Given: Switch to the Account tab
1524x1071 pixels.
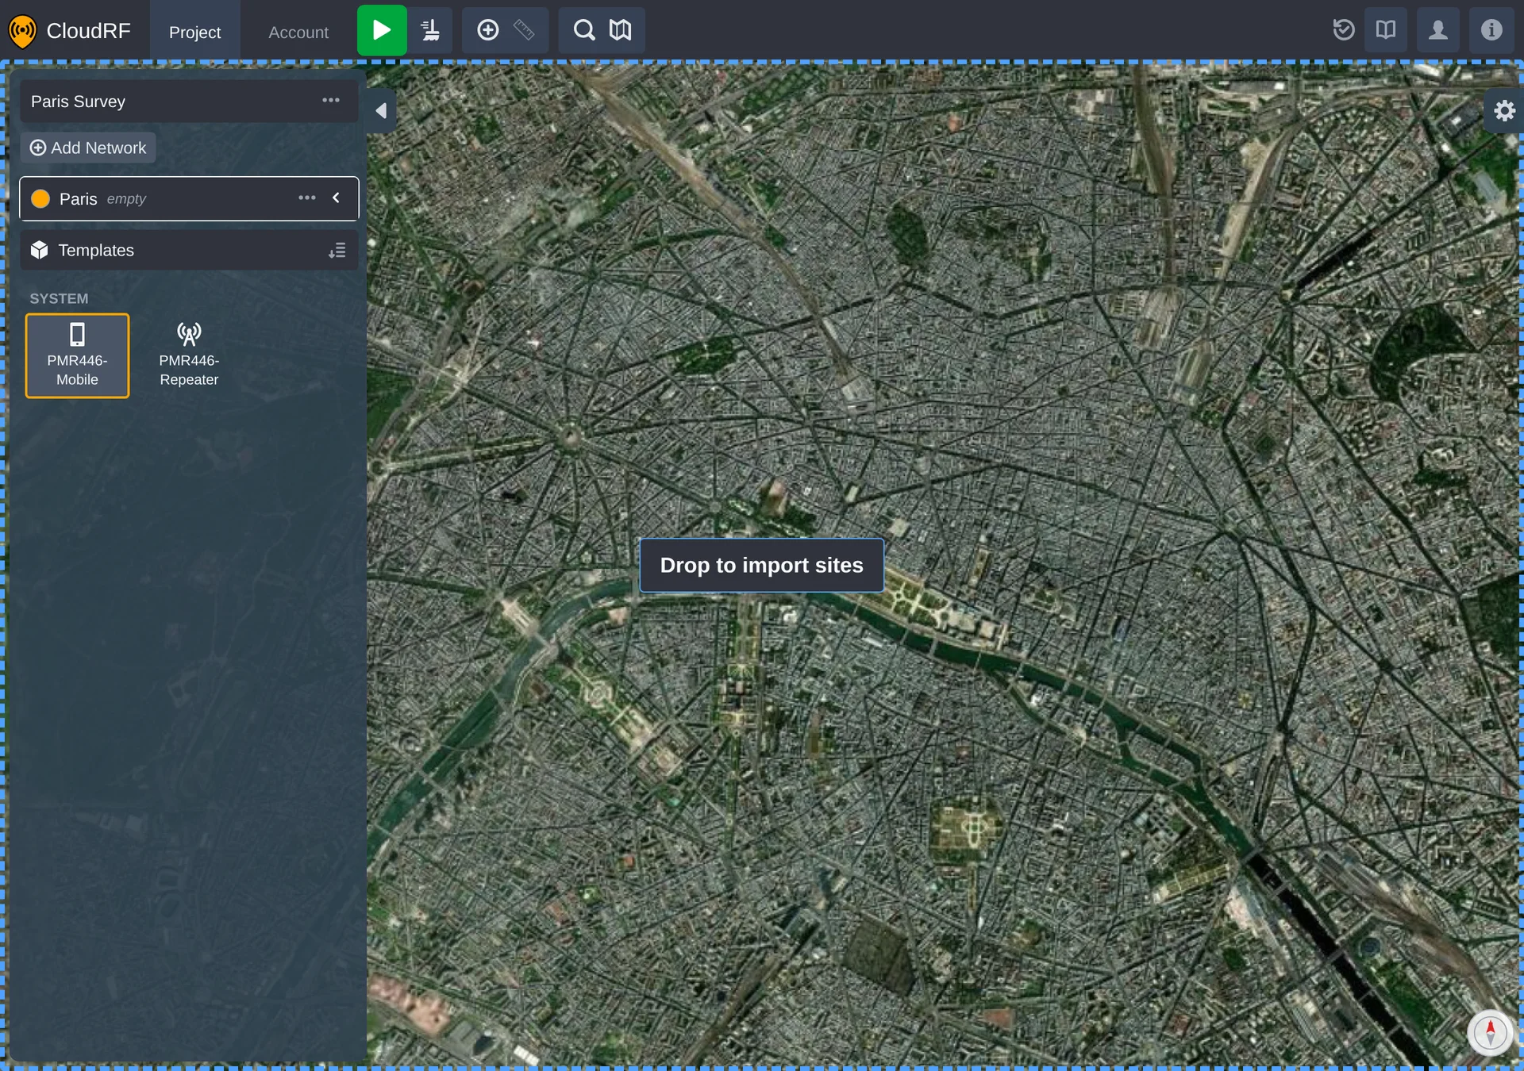Looking at the screenshot, I should [x=298, y=32].
